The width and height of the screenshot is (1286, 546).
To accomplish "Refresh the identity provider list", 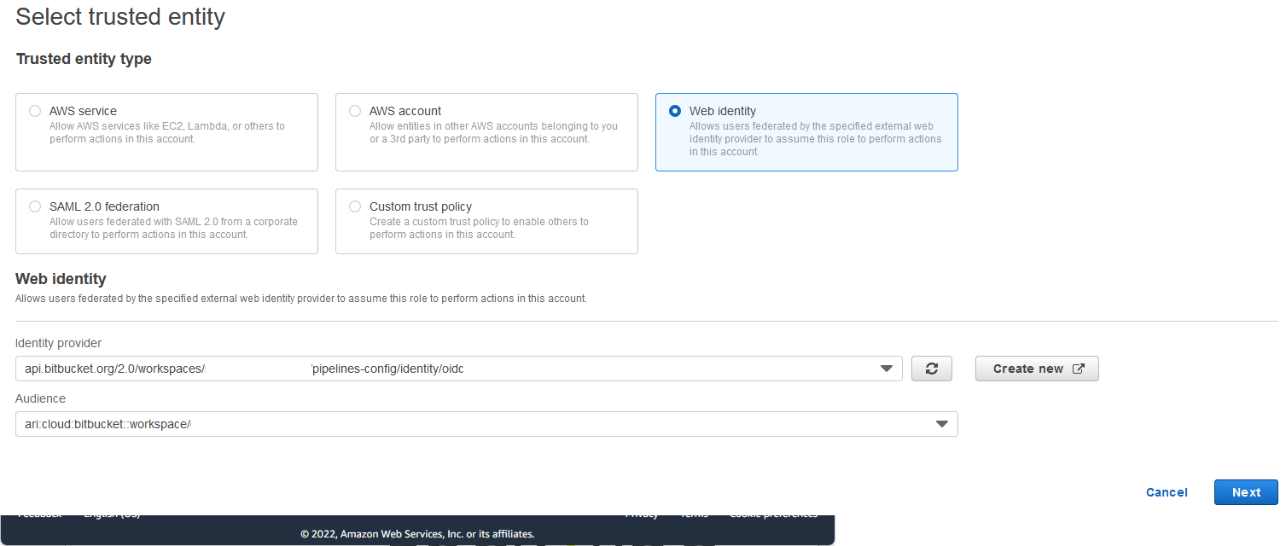I will pyautogui.click(x=932, y=369).
